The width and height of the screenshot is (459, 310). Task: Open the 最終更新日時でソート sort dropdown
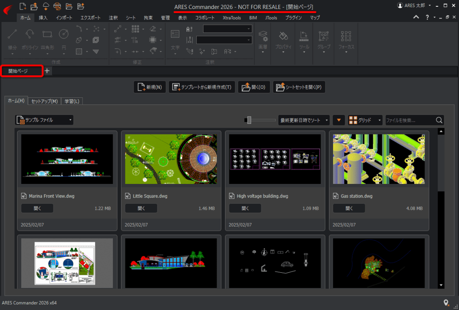[x=304, y=120]
